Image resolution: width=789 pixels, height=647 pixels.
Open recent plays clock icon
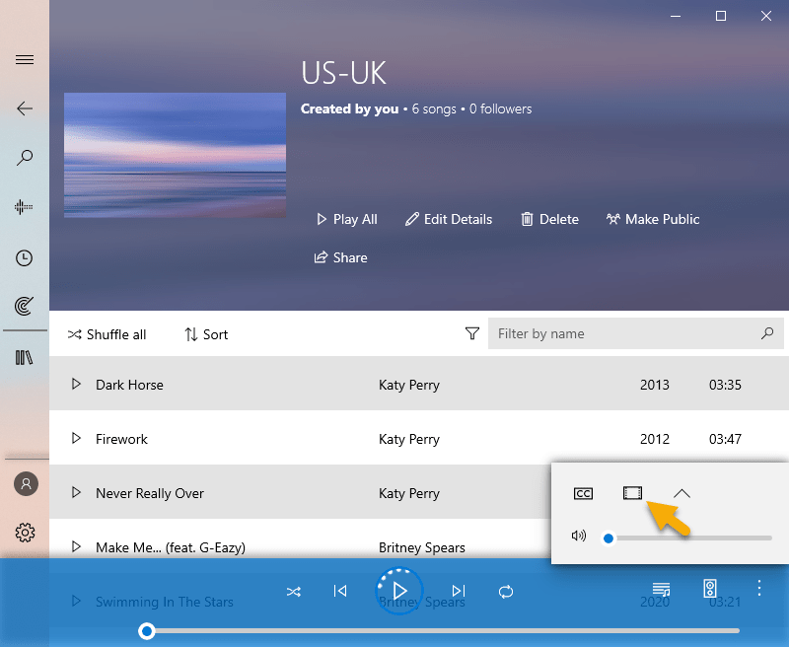25,258
